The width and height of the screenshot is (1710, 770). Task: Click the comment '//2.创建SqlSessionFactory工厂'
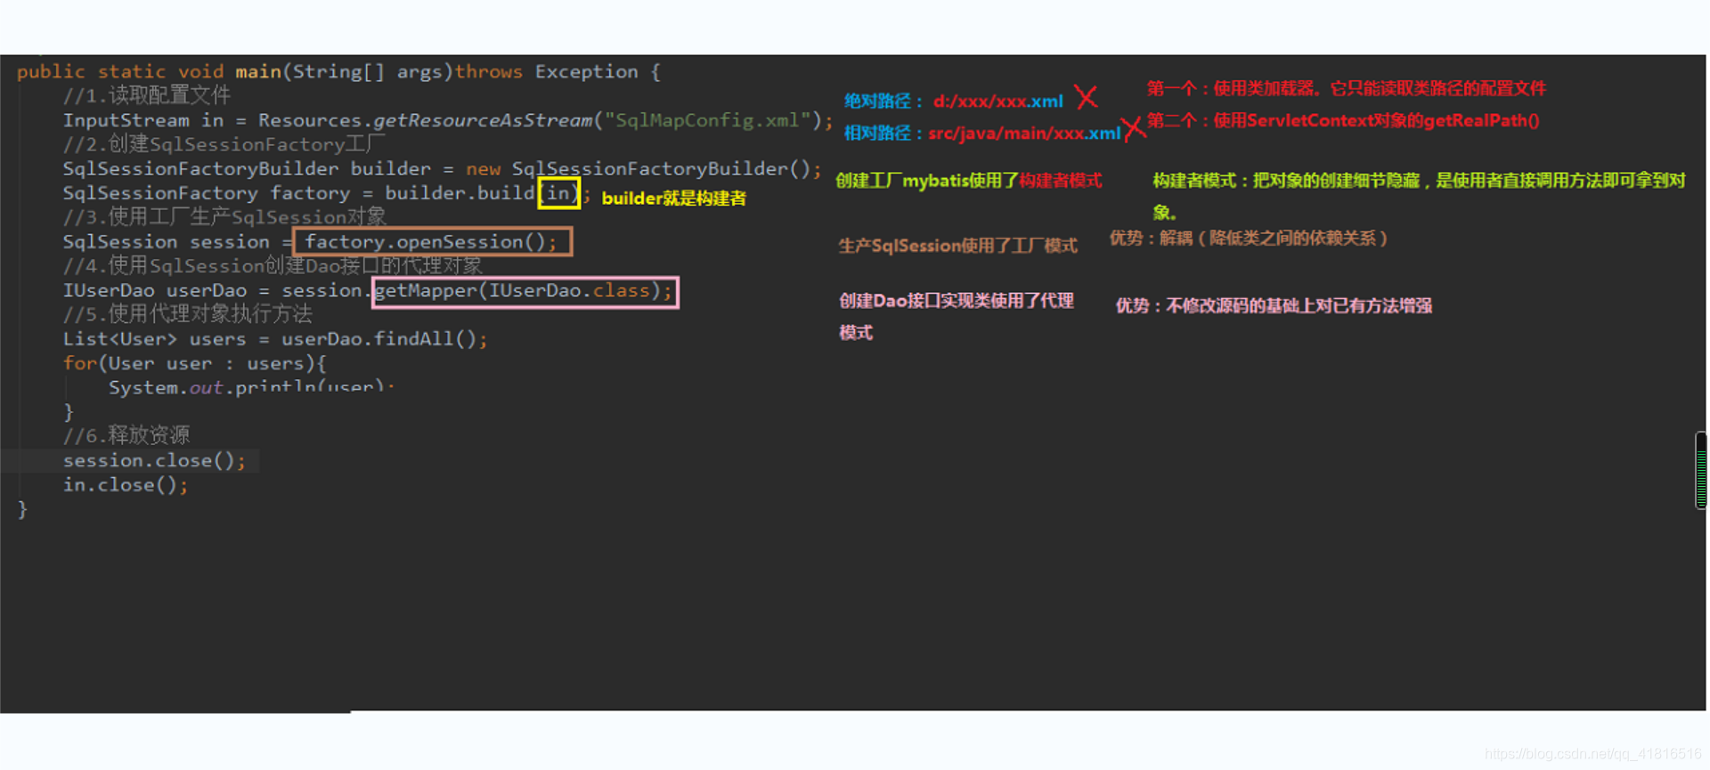click(224, 144)
